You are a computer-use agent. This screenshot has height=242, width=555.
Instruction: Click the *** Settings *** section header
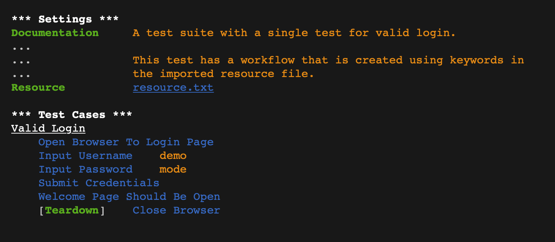tap(65, 19)
